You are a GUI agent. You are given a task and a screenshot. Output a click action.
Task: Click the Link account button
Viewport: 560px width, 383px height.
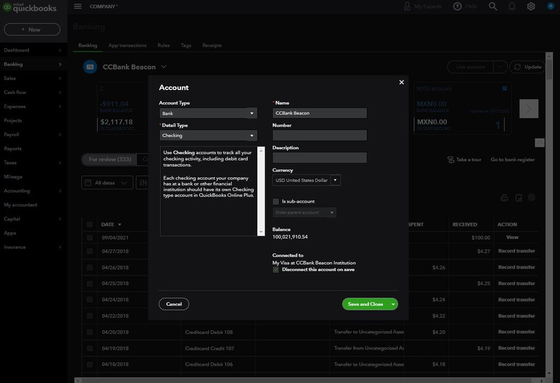[470, 67]
